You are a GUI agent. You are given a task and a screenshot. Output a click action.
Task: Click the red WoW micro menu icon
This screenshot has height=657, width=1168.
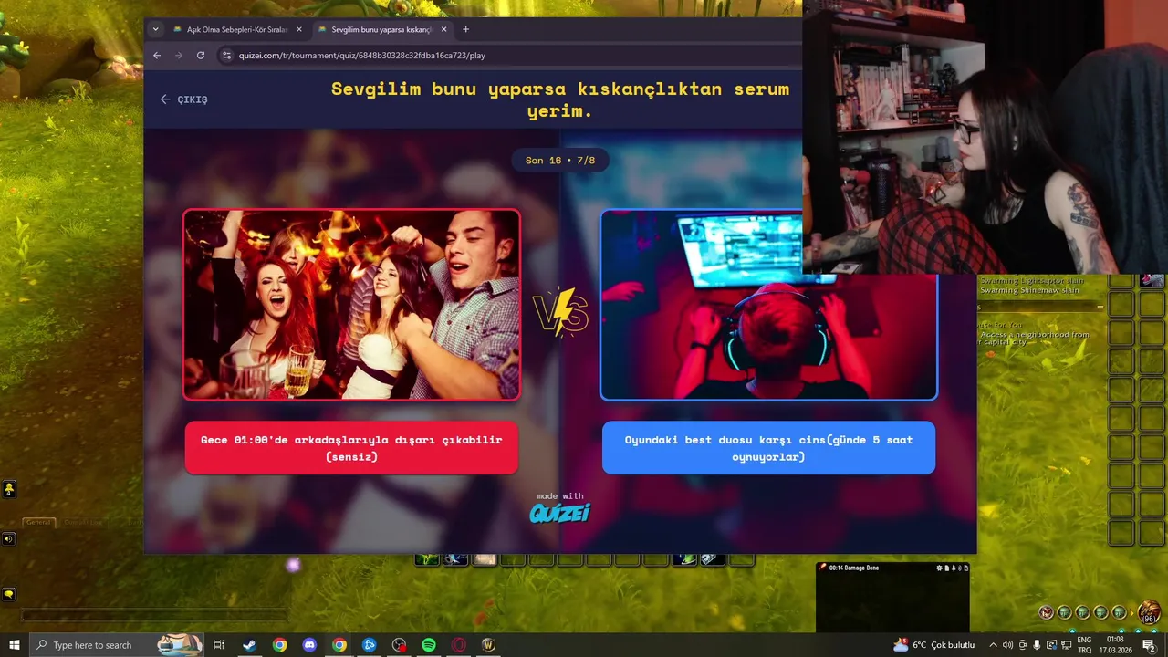(x=1047, y=612)
